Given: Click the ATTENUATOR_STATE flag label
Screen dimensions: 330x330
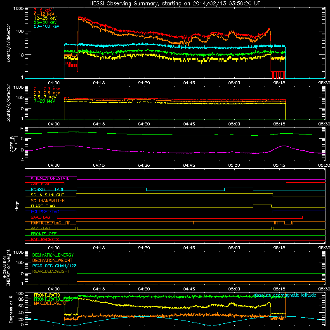Looking at the screenshot, I should (x=50, y=178).
